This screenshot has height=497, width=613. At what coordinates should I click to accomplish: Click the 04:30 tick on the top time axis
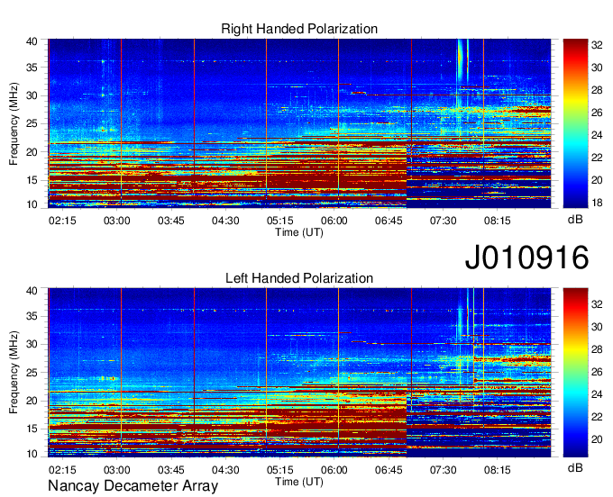225,221
